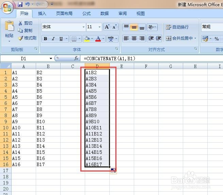This screenshot has height=195, width=223.
Task: Decrease cell indent
Action: click(151, 38)
